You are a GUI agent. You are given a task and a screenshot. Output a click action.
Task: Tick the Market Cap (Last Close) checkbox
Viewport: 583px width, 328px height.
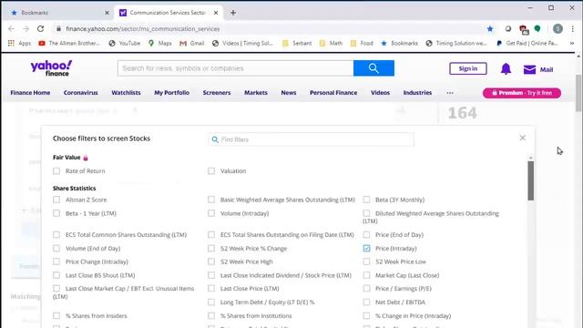coord(366,275)
